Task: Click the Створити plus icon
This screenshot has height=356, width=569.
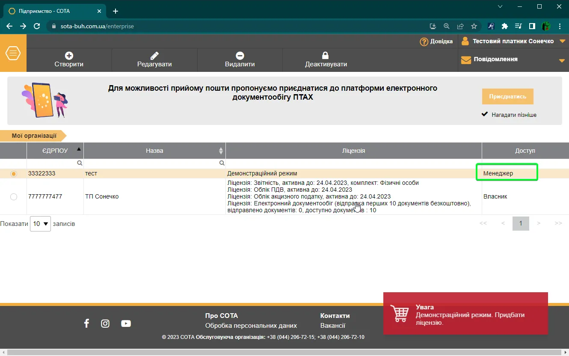Action: (69, 56)
